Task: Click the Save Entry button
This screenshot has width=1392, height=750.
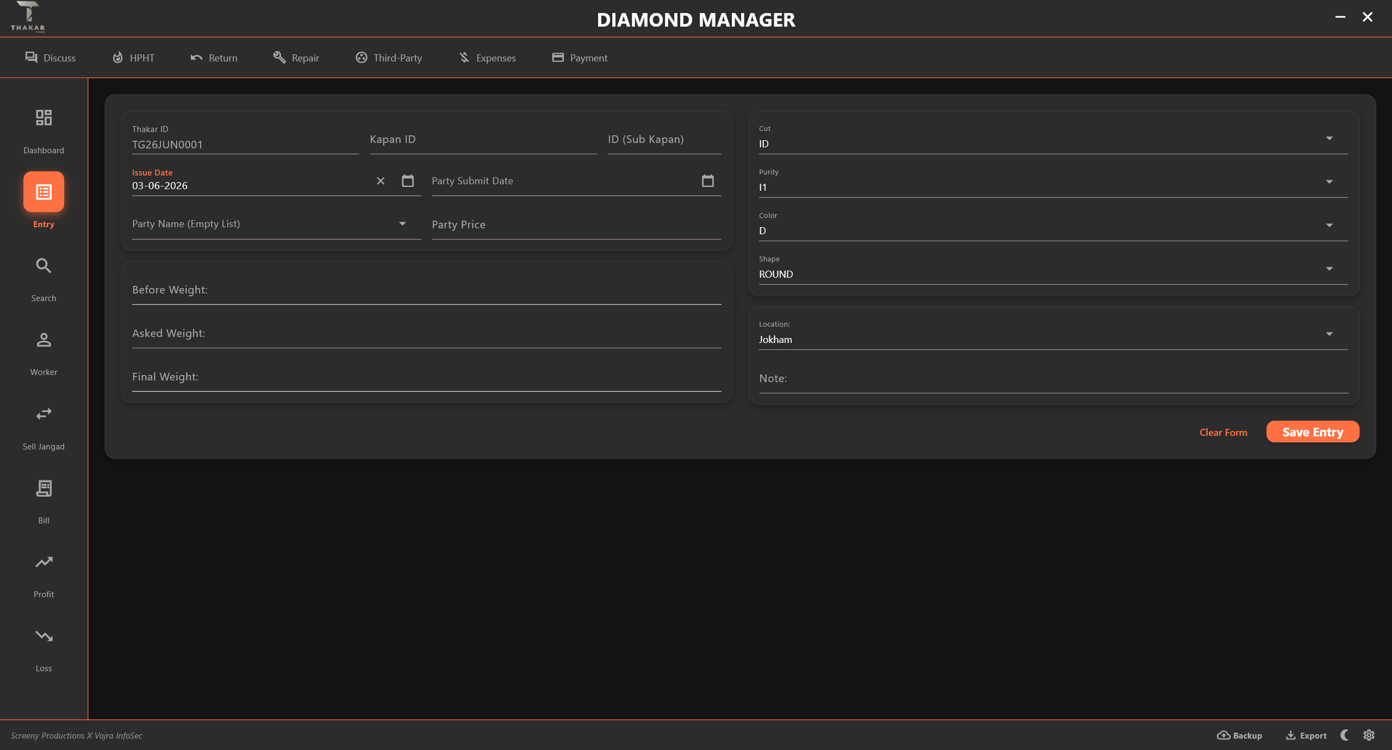Action: pos(1313,432)
